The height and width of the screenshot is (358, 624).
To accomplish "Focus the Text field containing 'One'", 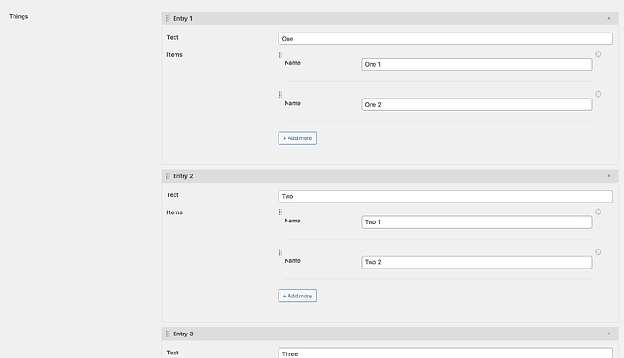I will [445, 39].
